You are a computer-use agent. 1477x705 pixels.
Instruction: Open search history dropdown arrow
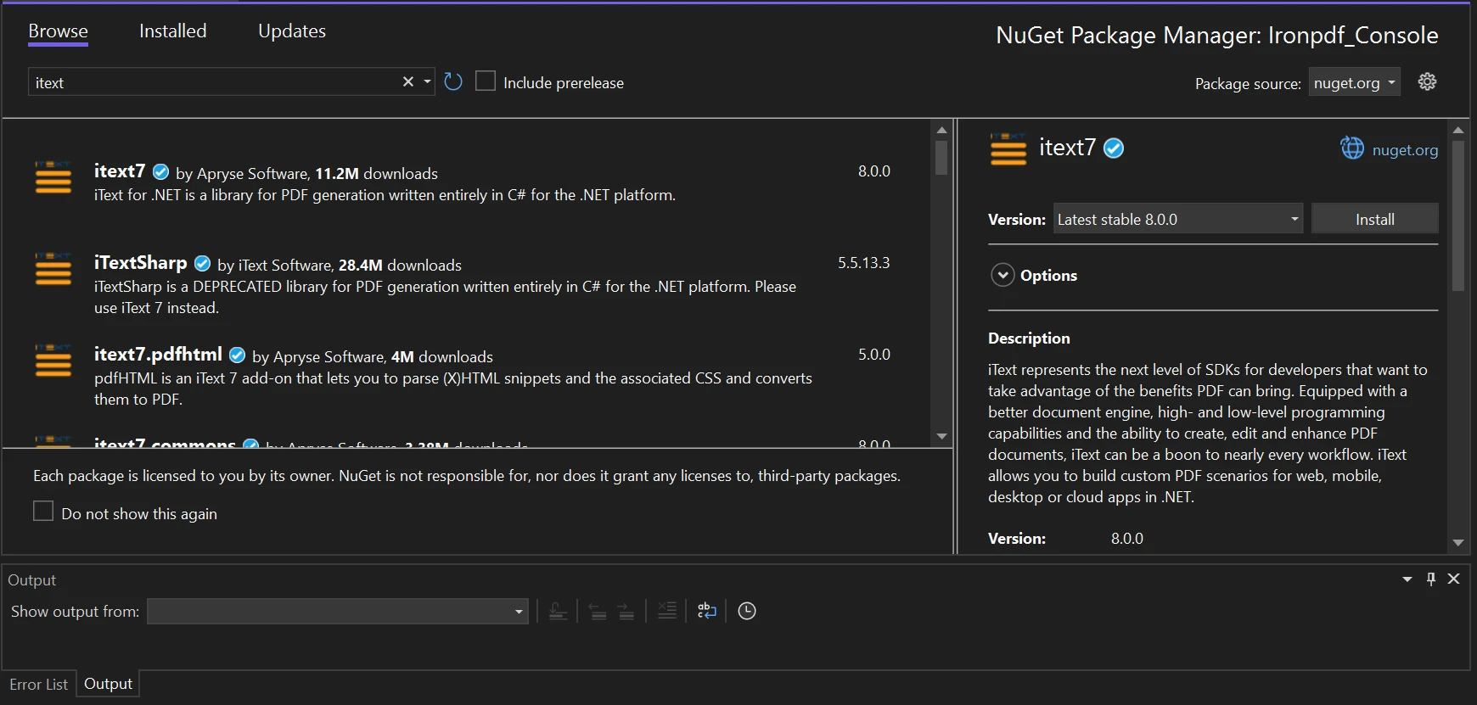coord(427,81)
